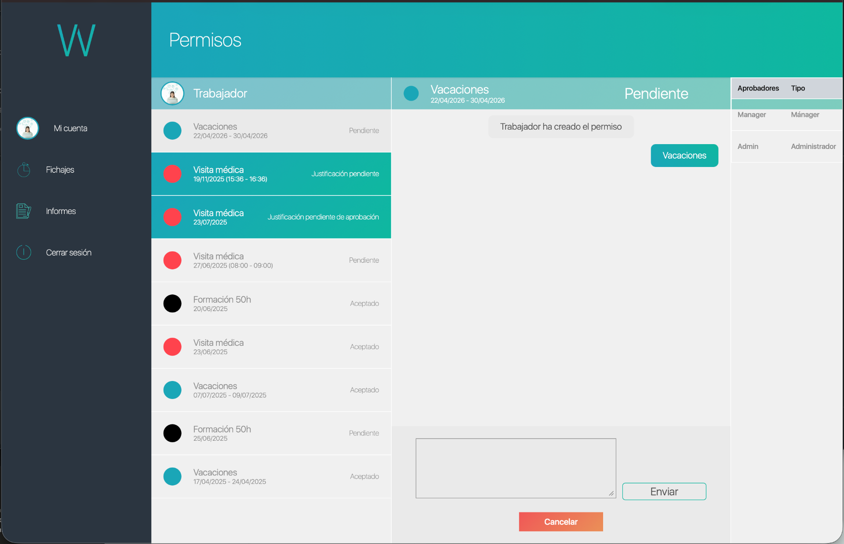The width and height of the screenshot is (844, 544).
Task: Click the Fichajes stopwatch icon
Action: point(24,170)
